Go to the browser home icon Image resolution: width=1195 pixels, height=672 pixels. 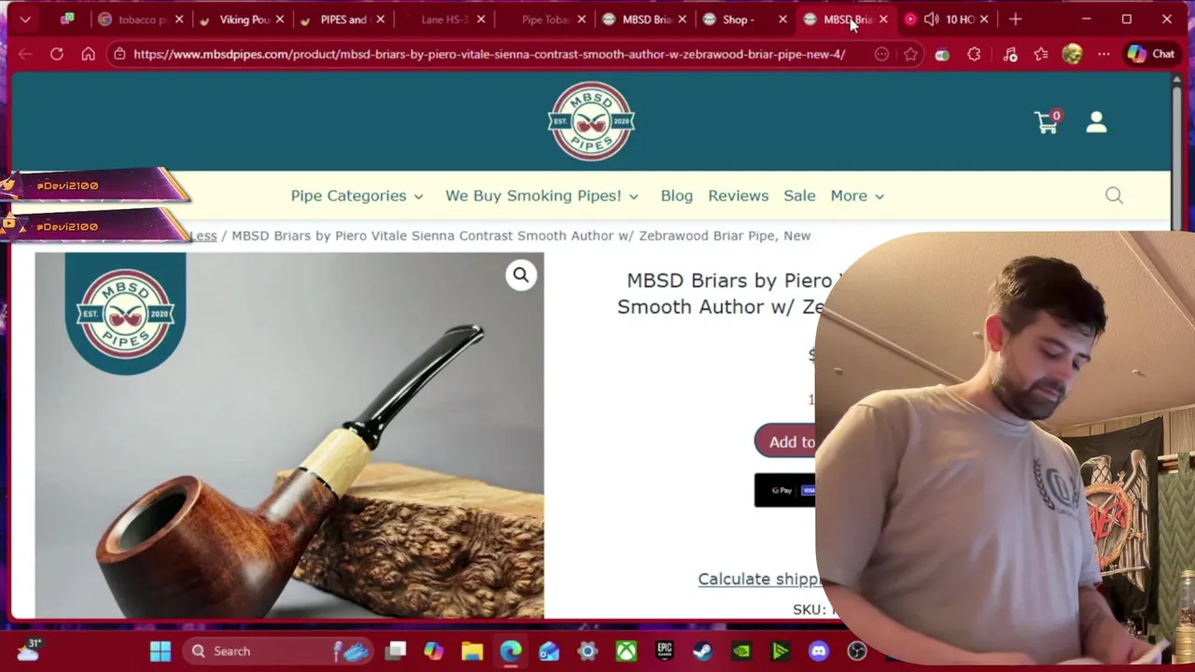88,54
